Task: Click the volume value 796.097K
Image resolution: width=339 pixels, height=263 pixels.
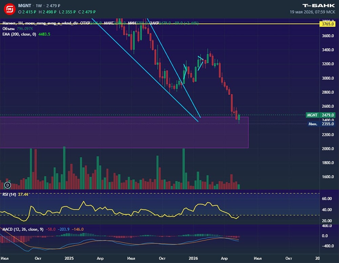Action: tap(25, 29)
